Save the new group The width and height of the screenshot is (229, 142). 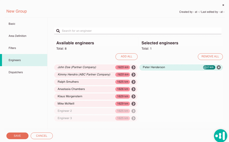point(17,136)
